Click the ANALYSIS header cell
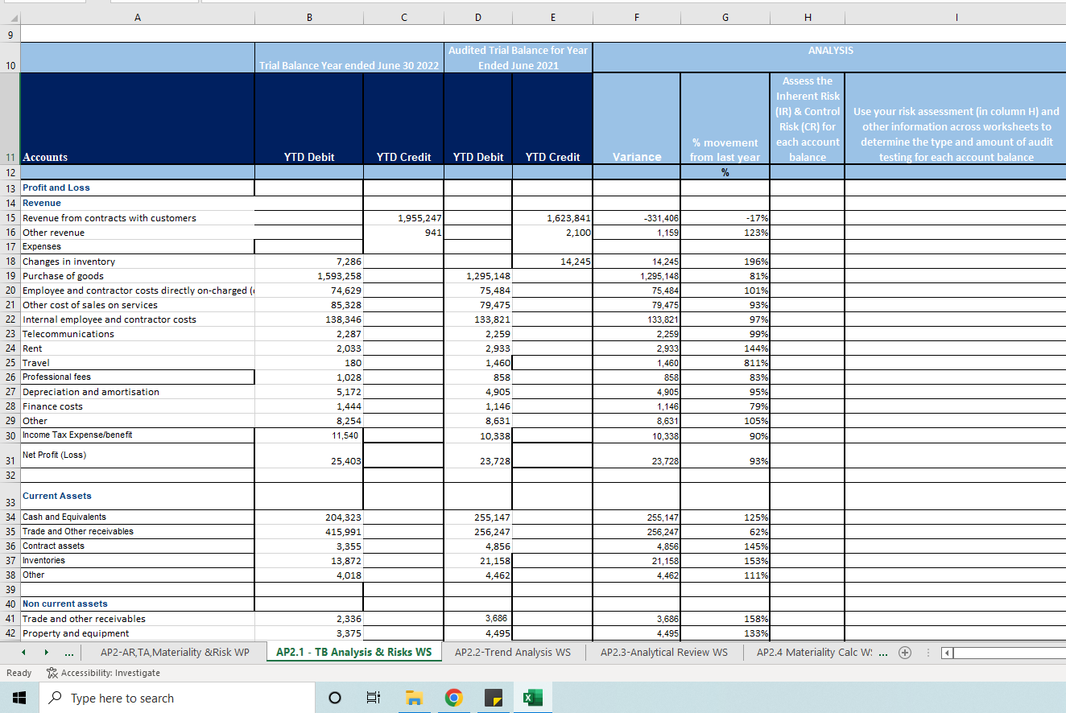The width and height of the screenshot is (1066, 713). coord(830,57)
